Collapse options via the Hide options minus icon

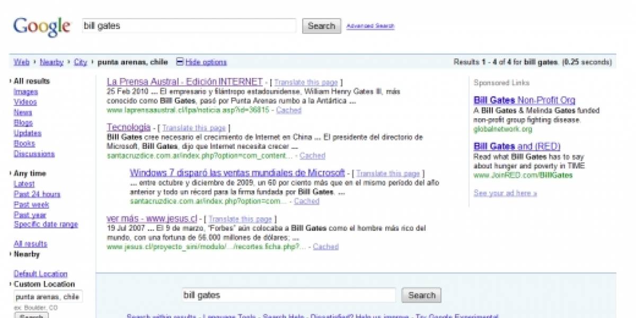pyautogui.click(x=180, y=62)
